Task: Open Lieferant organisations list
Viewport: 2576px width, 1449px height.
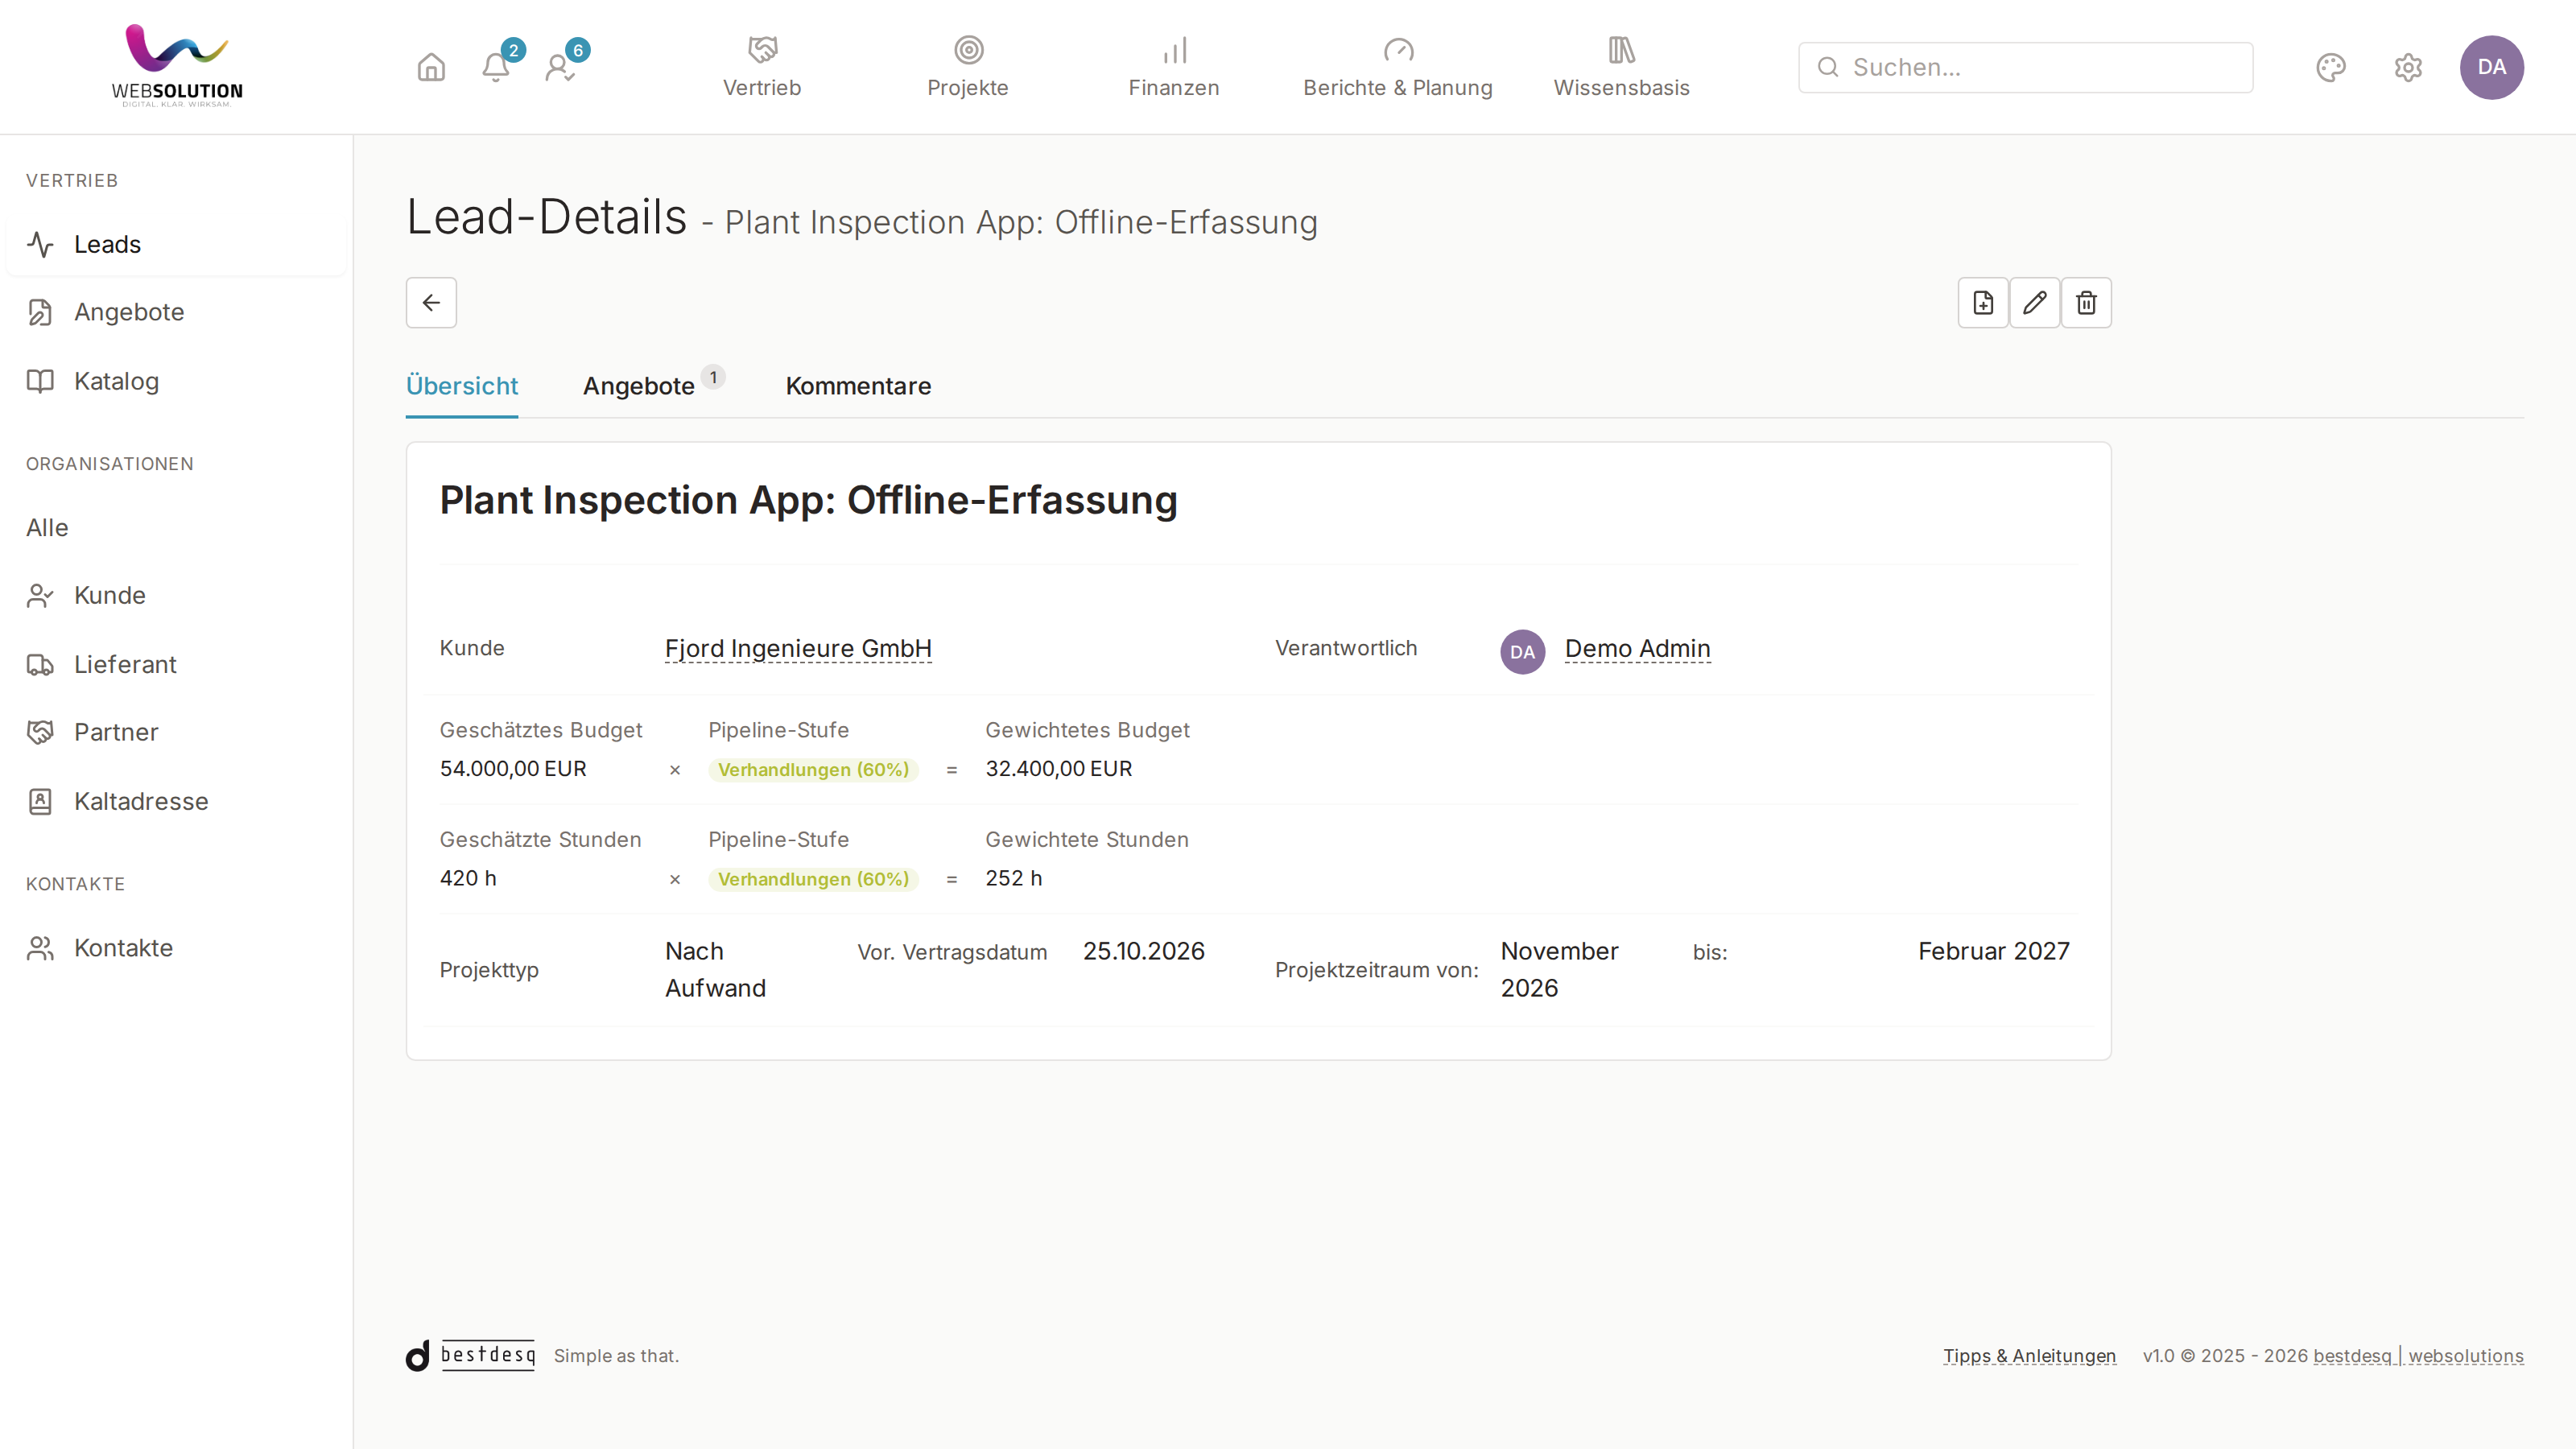Action: 176,664
